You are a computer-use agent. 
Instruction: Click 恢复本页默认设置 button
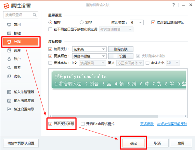tap(21, 143)
